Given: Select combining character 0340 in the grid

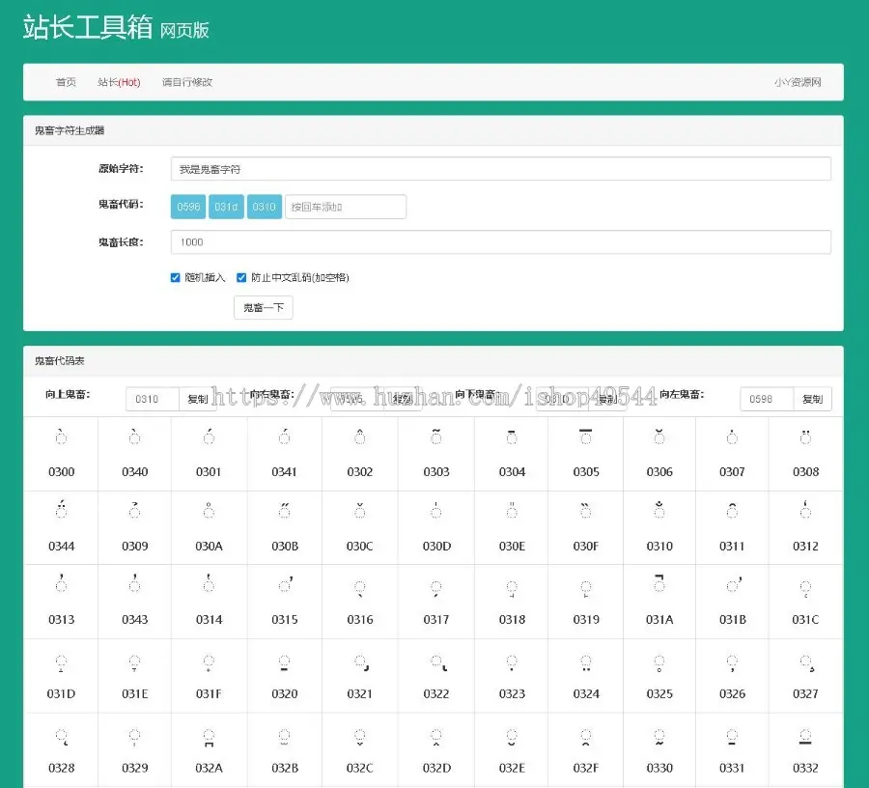Looking at the screenshot, I should click(x=135, y=452).
